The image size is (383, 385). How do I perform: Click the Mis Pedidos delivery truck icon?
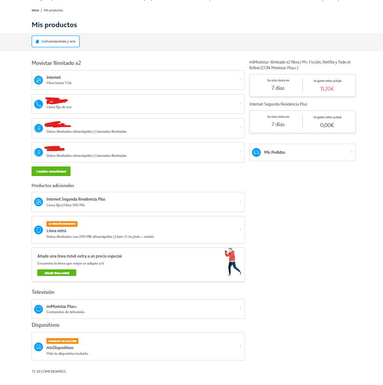[256, 152]
